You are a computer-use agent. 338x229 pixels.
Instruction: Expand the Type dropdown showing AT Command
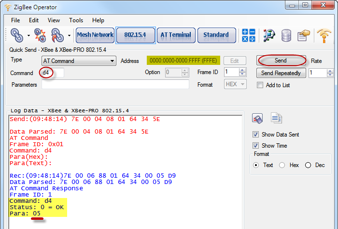pos(79,61)
